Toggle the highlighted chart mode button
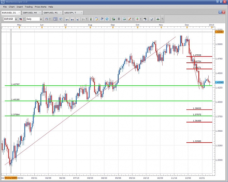The image size is (228, 182). coord(55,19)
